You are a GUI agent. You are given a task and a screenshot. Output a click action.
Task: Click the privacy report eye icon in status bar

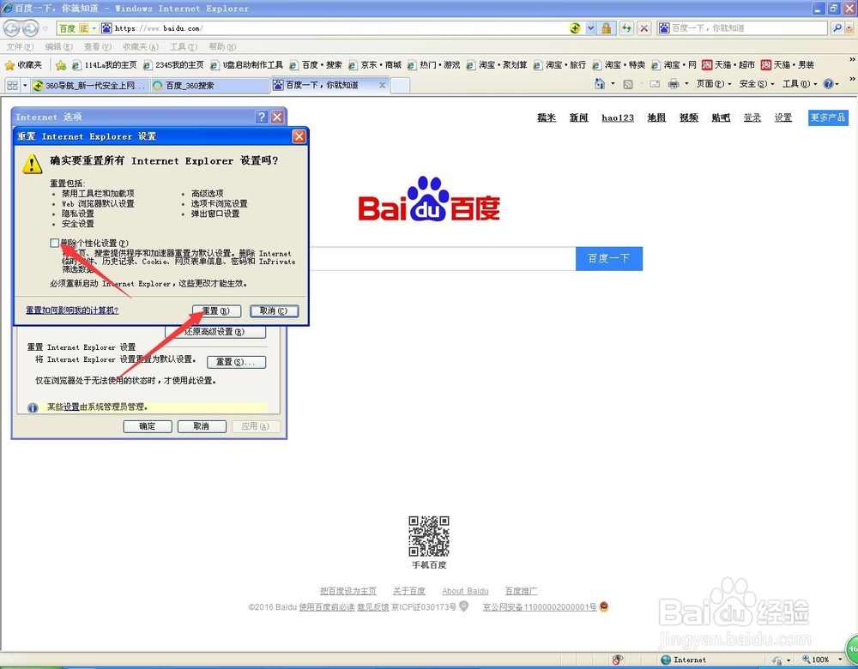(x=618, y=660)
